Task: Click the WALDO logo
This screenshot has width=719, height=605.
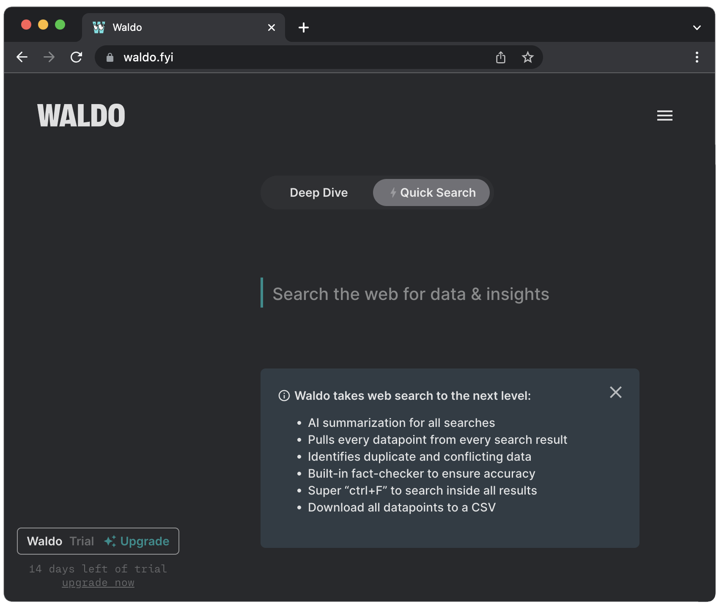Action: point(81,115)
